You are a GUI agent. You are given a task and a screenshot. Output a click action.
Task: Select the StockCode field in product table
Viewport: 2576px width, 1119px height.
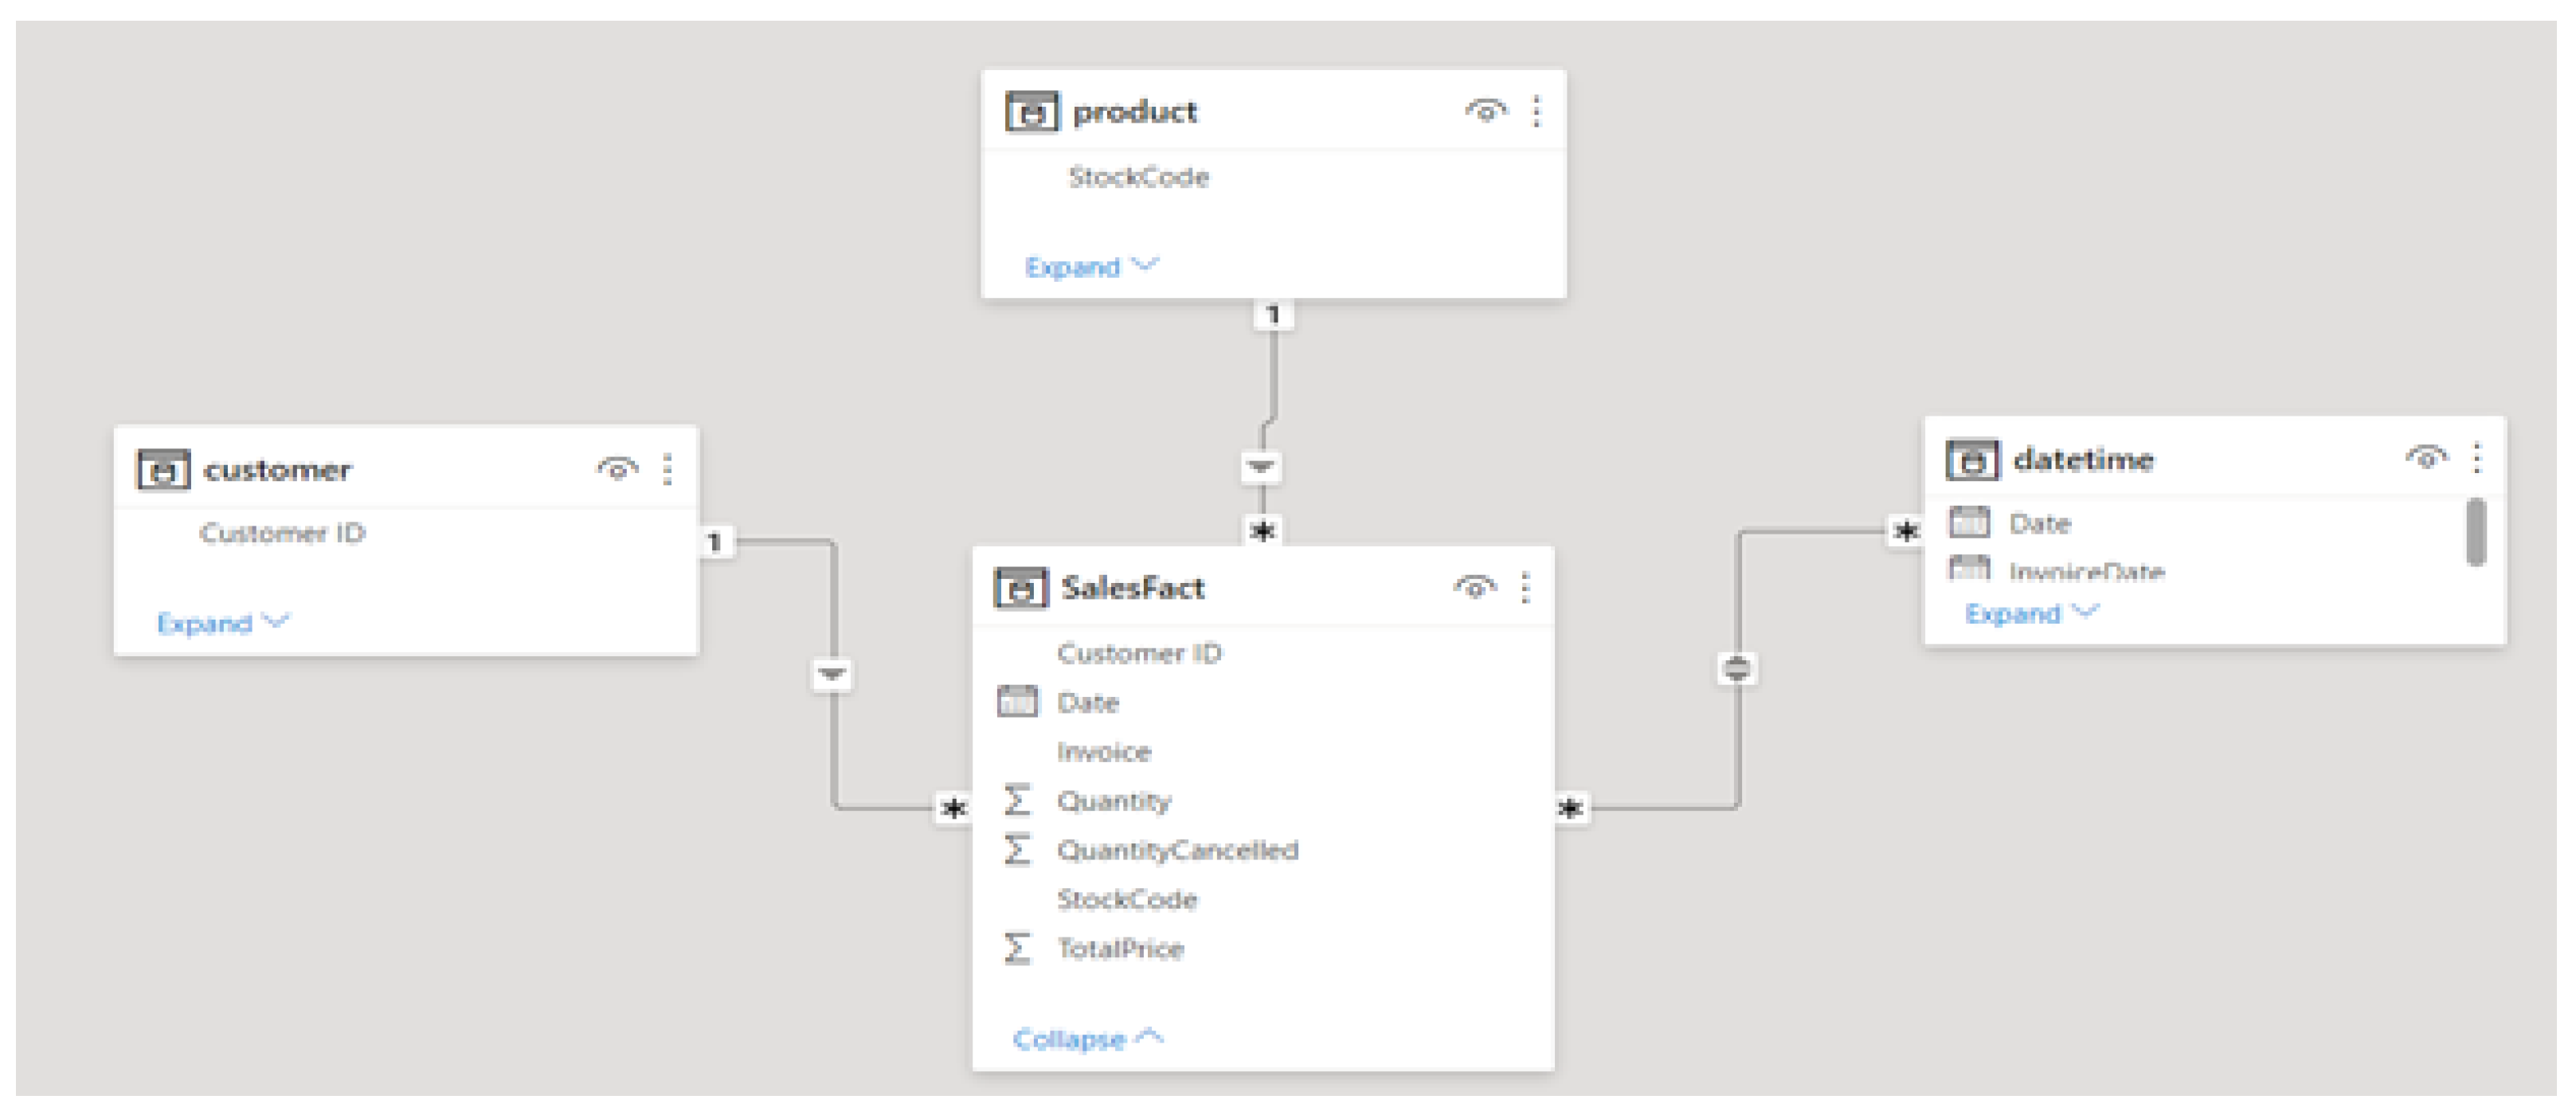click(x=1138, y=177)
